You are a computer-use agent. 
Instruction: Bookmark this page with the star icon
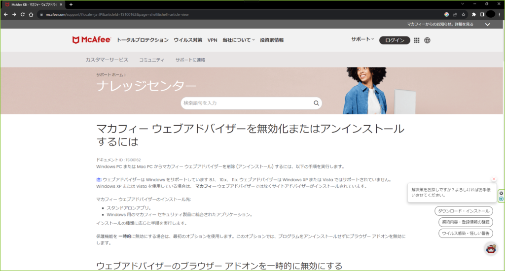(464, 14)
